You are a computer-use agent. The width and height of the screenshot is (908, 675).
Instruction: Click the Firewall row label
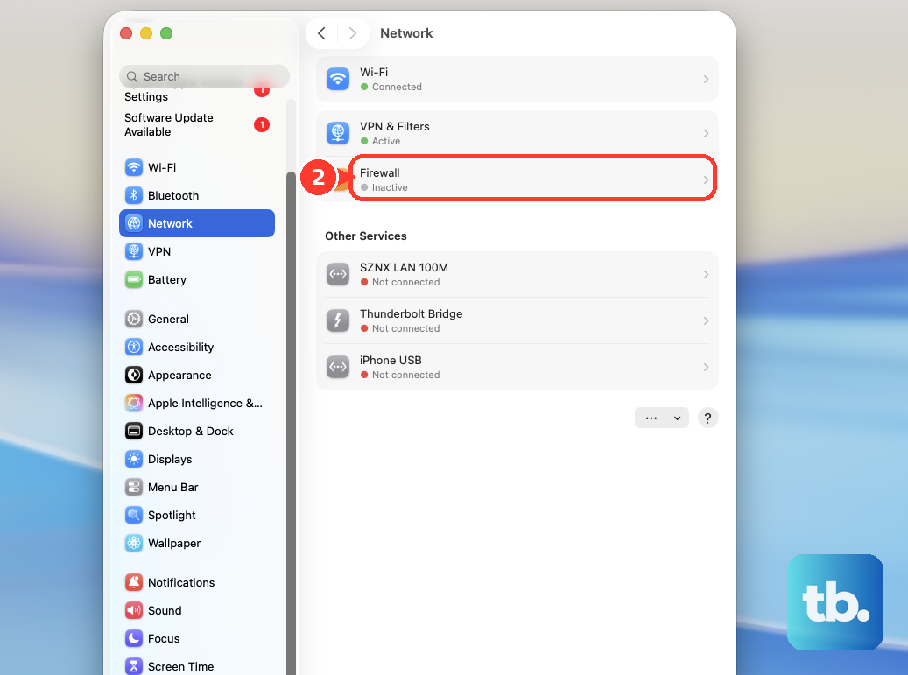pos(380,172)
